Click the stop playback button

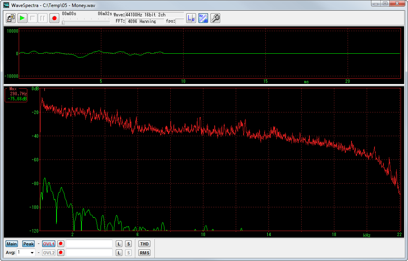tap(32, 18)
